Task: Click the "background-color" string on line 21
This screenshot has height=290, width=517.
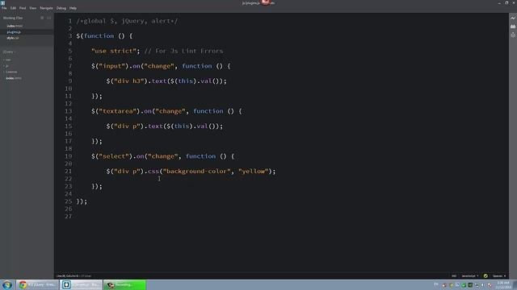Action: 197,172
